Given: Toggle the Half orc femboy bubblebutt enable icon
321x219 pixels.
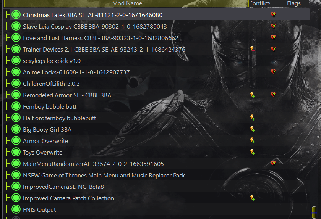Looking at the screenshot, I should click(x=16, y=118).
